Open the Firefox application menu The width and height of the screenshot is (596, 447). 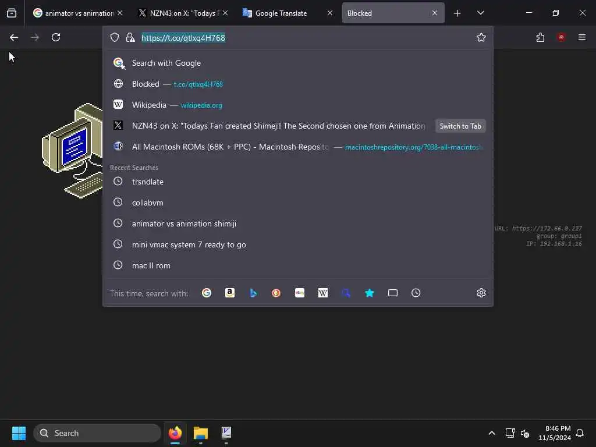pos(582,37)
